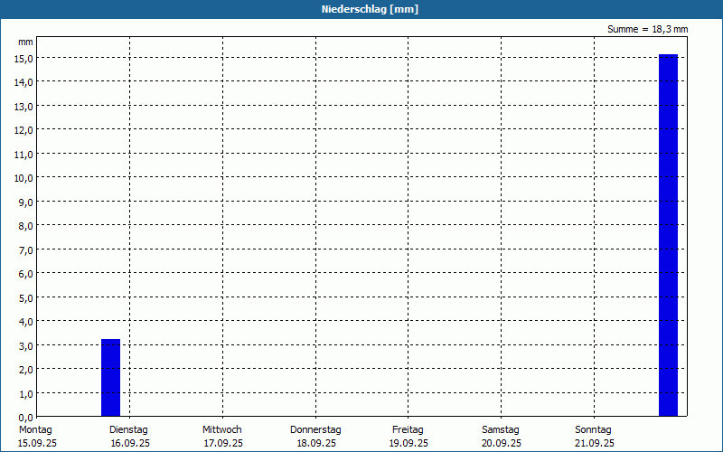The height and width of the screenshot is (452, 723).
Task: Click the 8,0 y-axis value
Action: pos(25,226)
